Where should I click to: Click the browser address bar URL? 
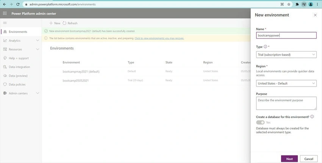click(63, 4)
